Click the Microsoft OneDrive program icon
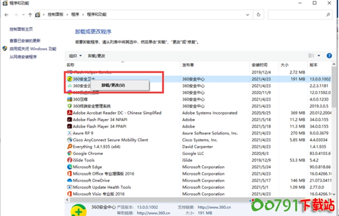The width and height of the screenshot is (339, 216). 70,180
